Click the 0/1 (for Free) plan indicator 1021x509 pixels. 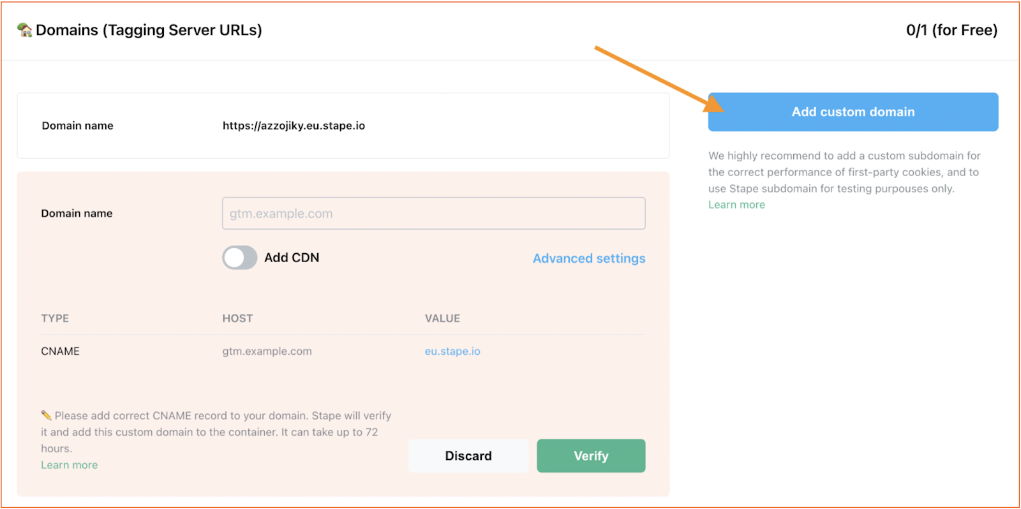click(951, 29)
